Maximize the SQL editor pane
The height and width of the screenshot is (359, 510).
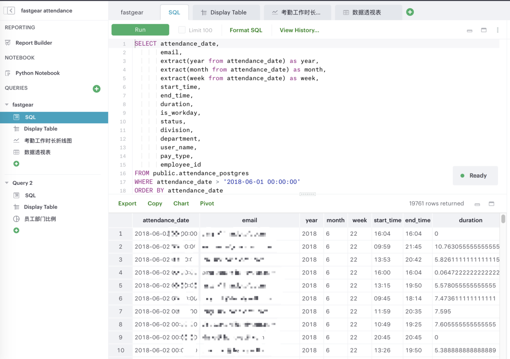(x=484, y=30)
